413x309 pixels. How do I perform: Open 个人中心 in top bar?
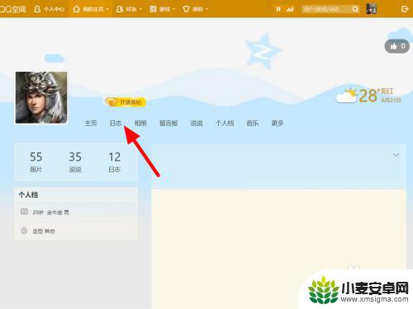click(x=49, y=9)
